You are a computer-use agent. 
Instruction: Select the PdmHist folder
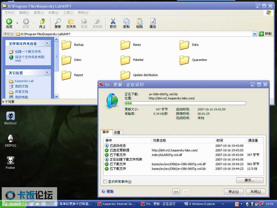click(132, 60)
